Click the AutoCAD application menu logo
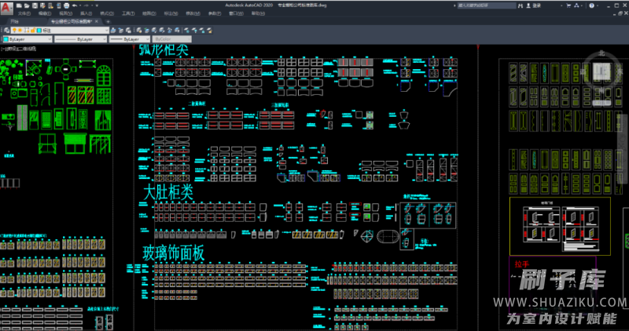Image resolution: width=629 pixels, height=331 pixels. click(x=6, y=6)
